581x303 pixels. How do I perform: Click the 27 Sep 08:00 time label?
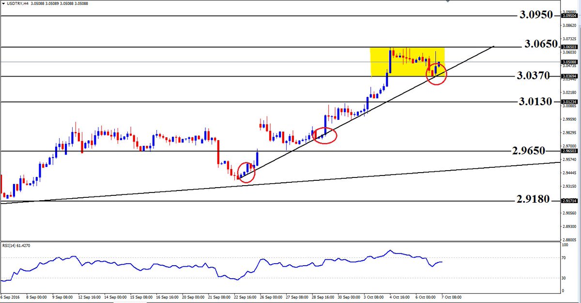click(x=296, y=296)
